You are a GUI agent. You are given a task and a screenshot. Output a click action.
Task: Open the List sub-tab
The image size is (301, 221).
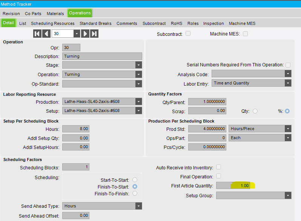(23, 23)
